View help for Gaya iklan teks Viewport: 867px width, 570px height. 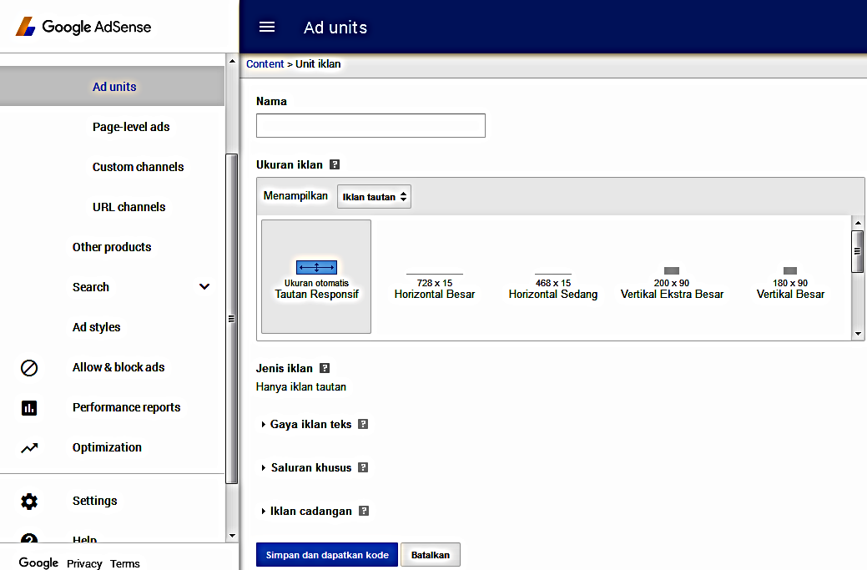[363, 424]
